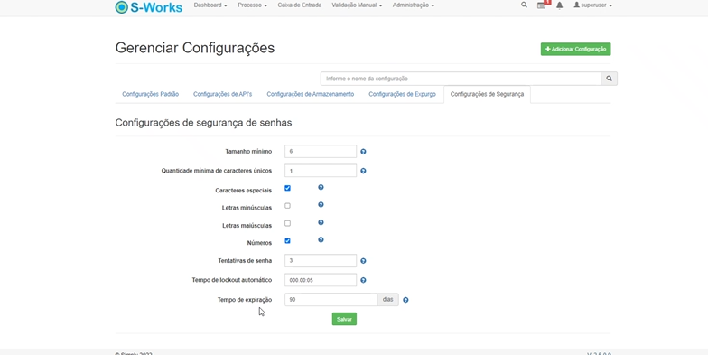Open the Dashboard dropdown menu
The image size is (708, 355).
coord(210,5)
